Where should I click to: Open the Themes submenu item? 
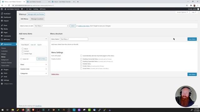pos(3,48)
